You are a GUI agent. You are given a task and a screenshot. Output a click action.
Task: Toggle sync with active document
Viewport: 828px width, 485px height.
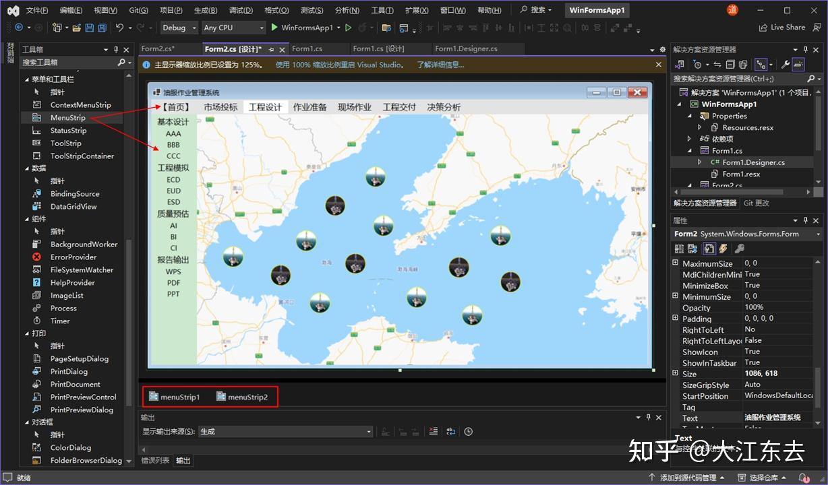coord(717,65)
